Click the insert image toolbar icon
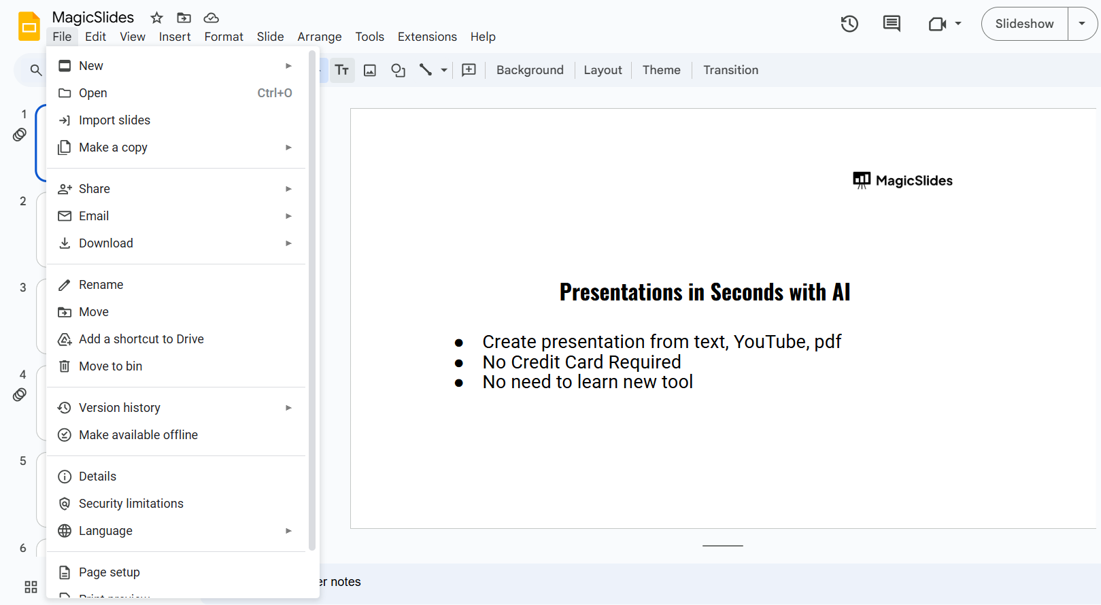The height and width of the screenshot is (605, 1101). pos(370,70)
